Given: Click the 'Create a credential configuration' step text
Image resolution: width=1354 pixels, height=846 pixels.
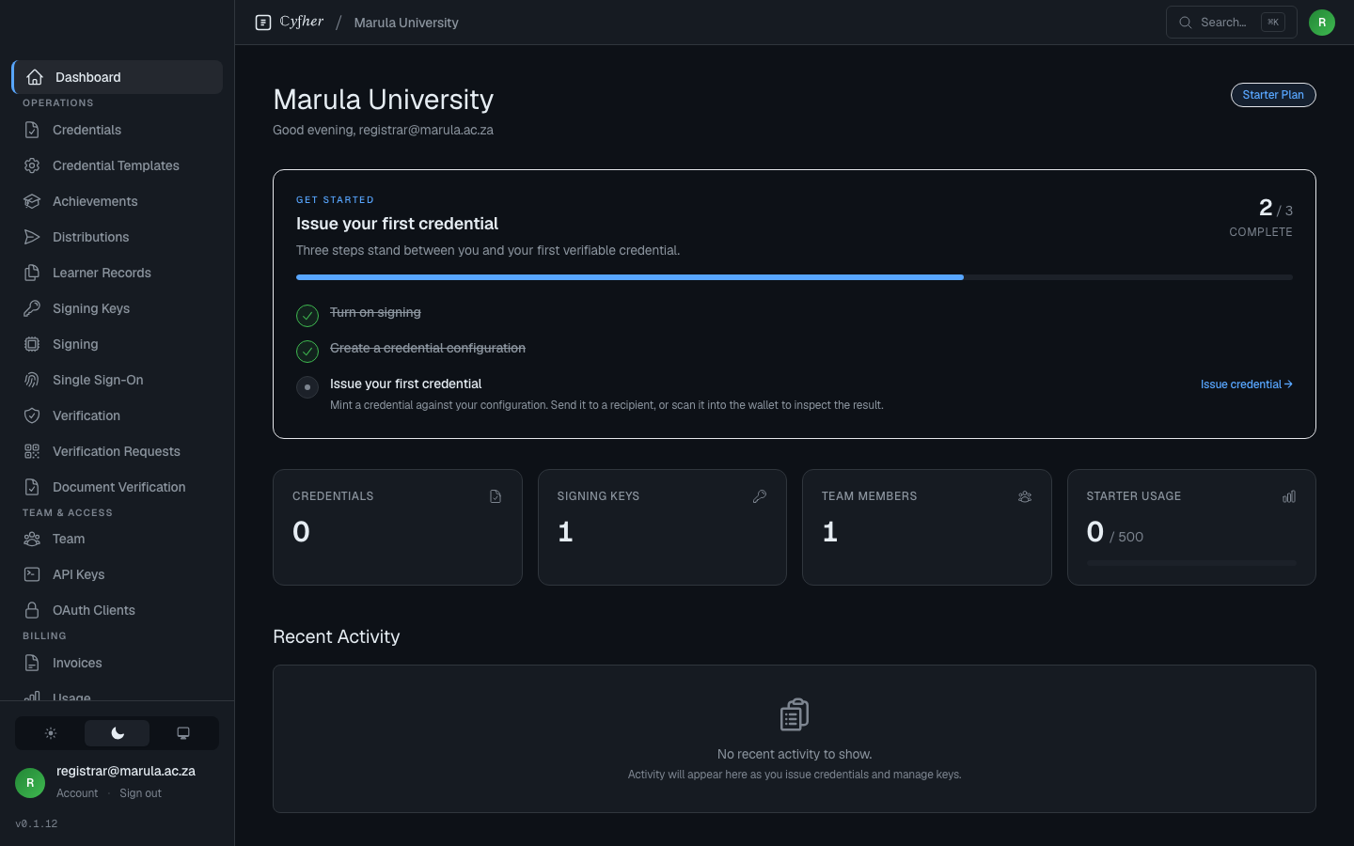Looking at the screenshot, I should tap(428, 348).
